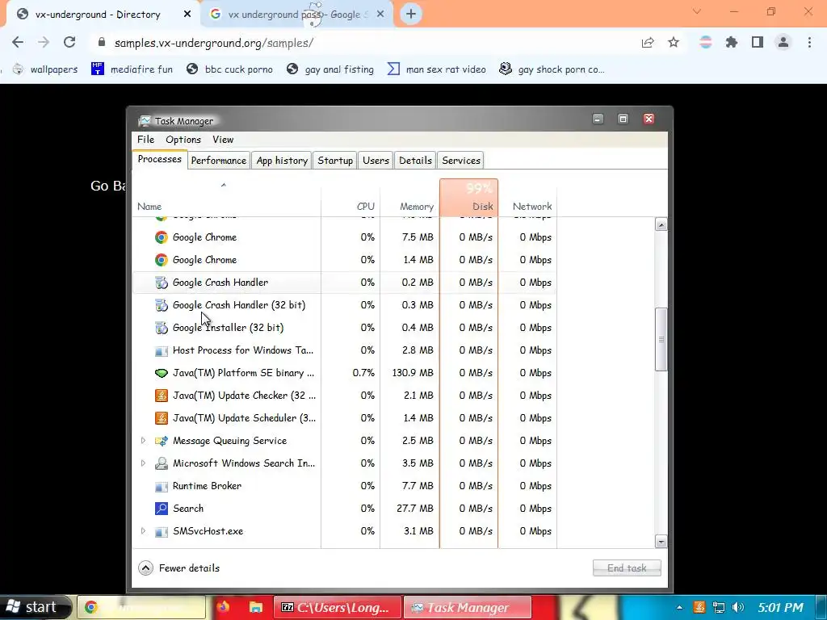Close the vx-underground Directory tab
827x620 pixels.
pos(187,15)
